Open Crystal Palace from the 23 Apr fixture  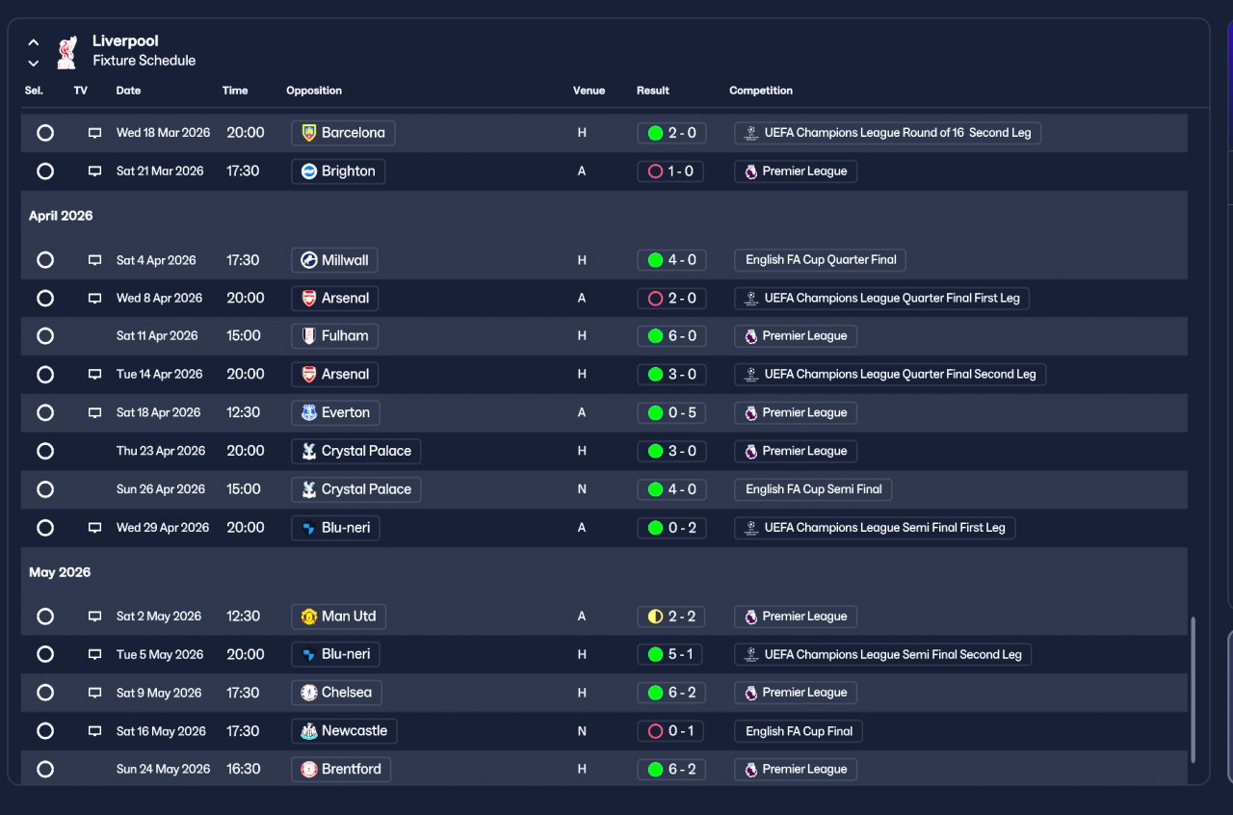(x=355, y=451)
